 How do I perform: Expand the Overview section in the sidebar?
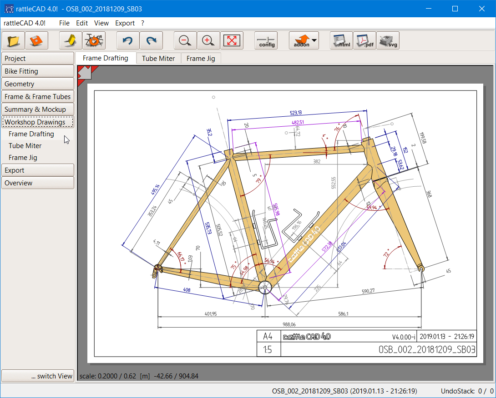38,183
